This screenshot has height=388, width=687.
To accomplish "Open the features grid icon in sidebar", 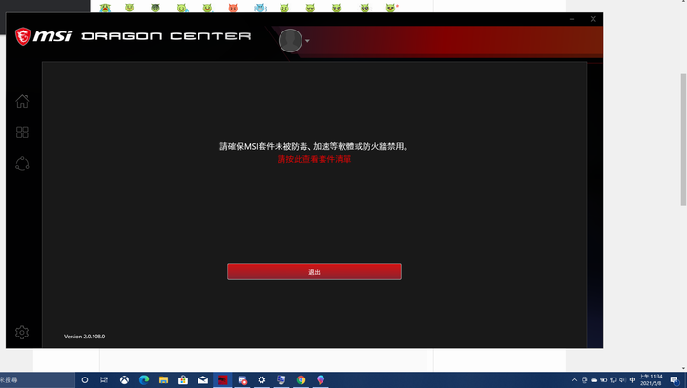I will coord(22,133).
